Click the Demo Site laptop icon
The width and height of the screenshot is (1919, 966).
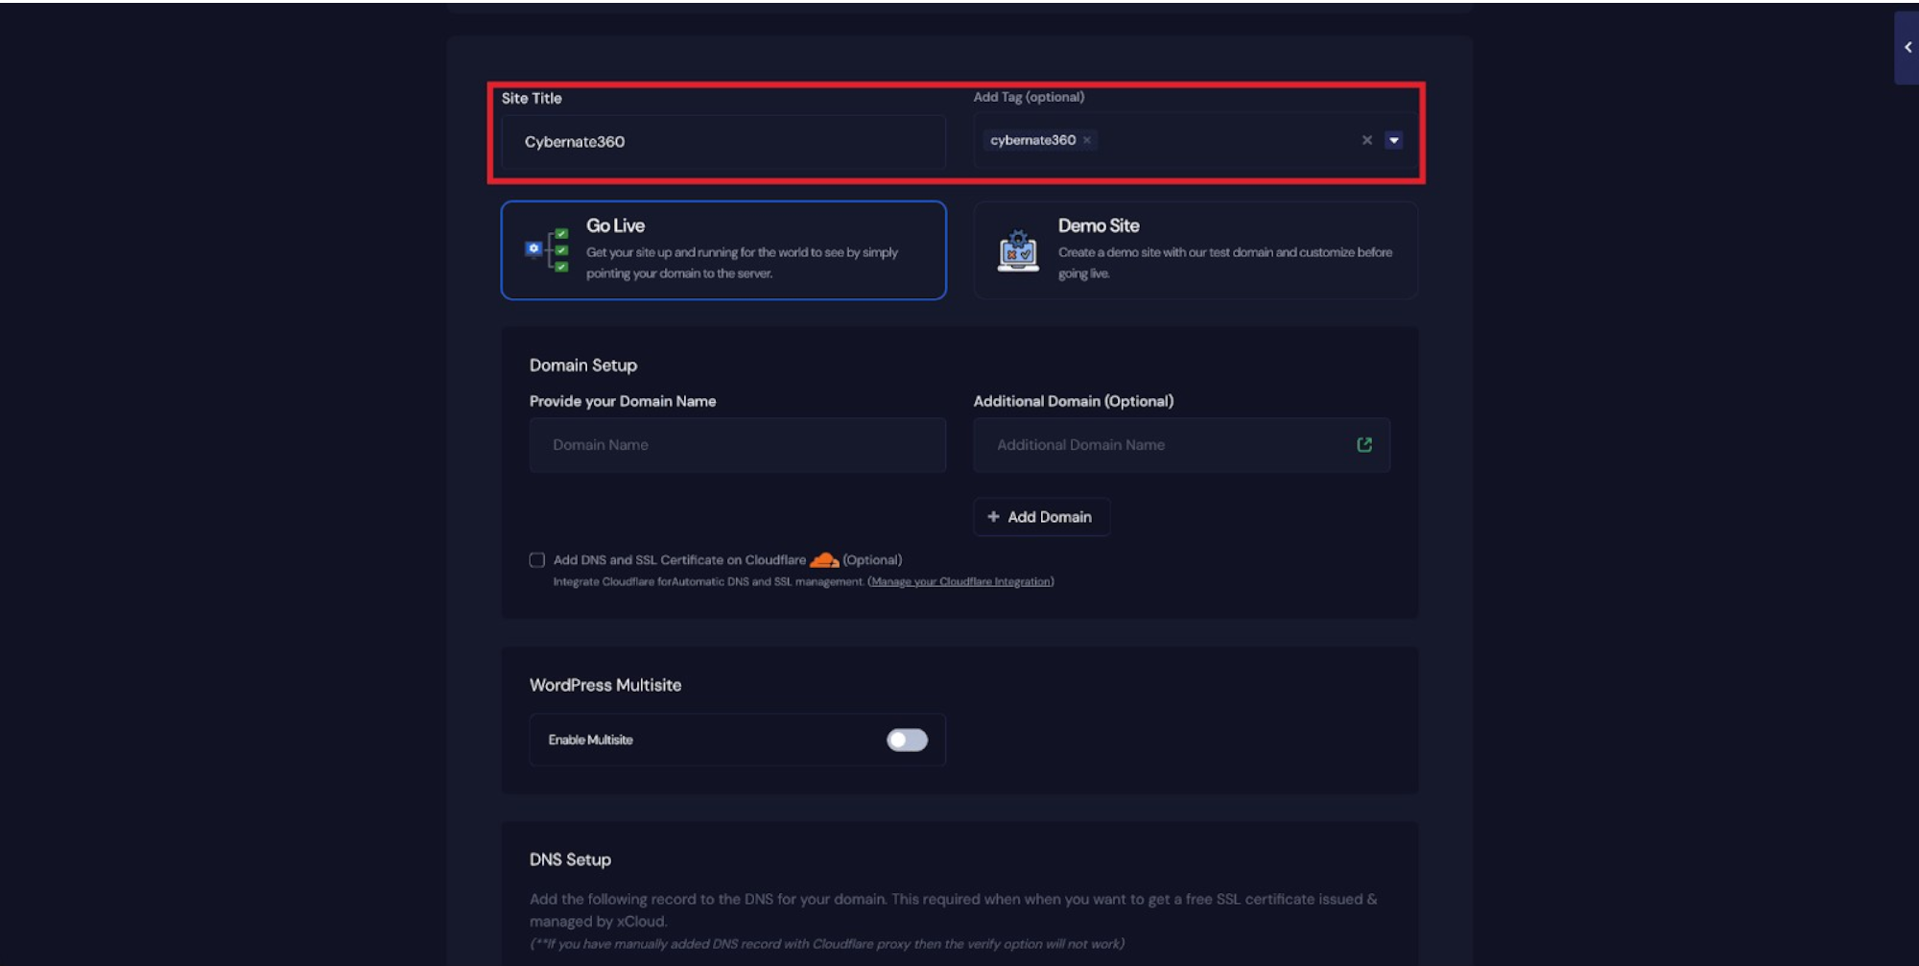tap(1019, 250)
